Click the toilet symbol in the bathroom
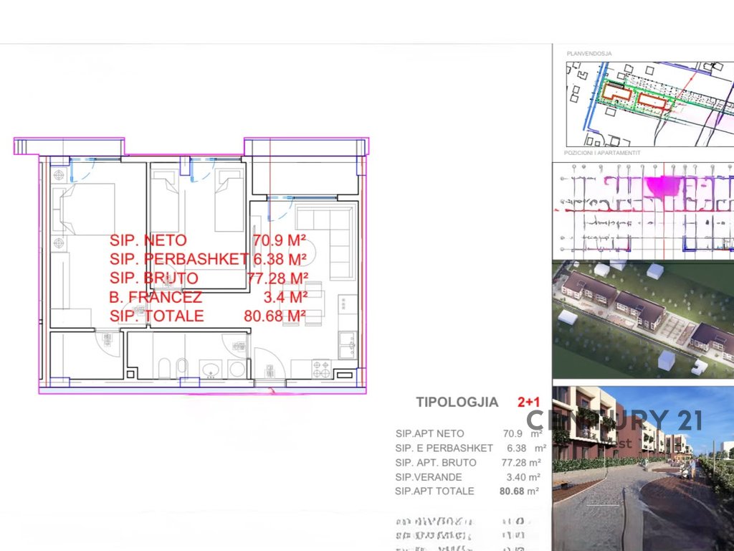The image size is (734, 551). 164,368
